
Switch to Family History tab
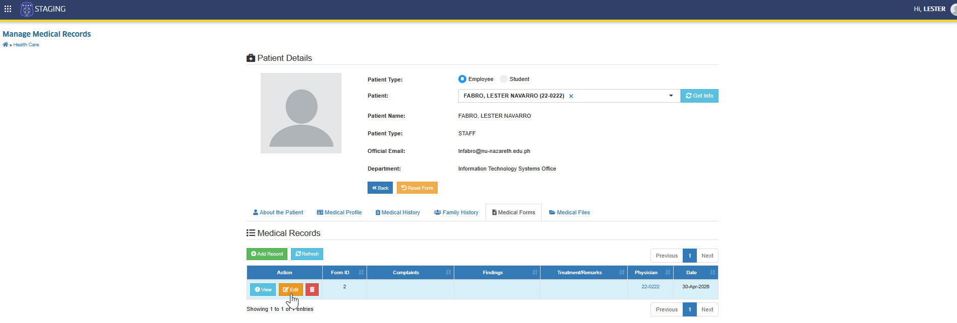click(x=456, y=212)
